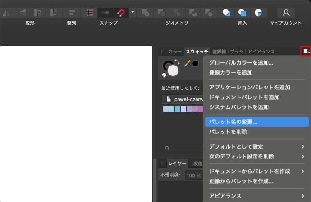Click the white fill color circle
311x202 pixels.
pos(174,70)
